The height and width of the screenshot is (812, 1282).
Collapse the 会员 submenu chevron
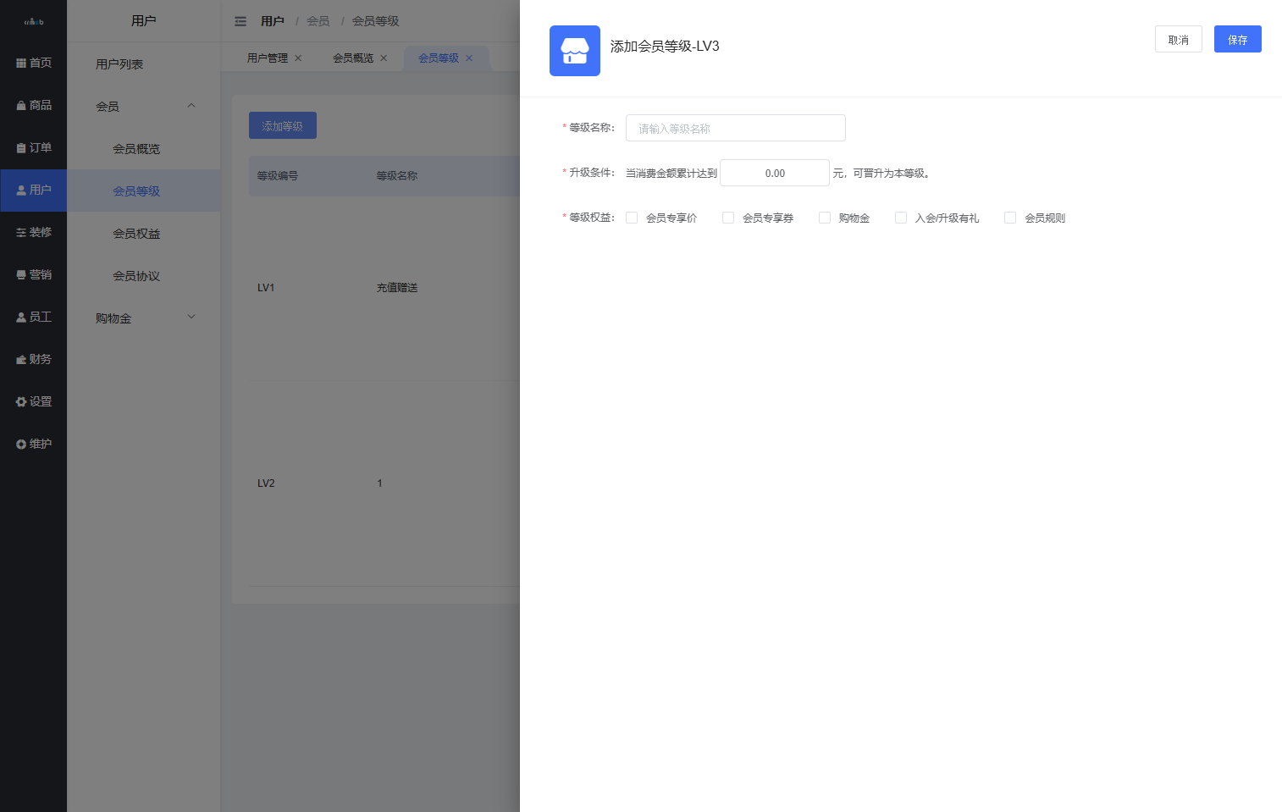(x=191, y=106)
